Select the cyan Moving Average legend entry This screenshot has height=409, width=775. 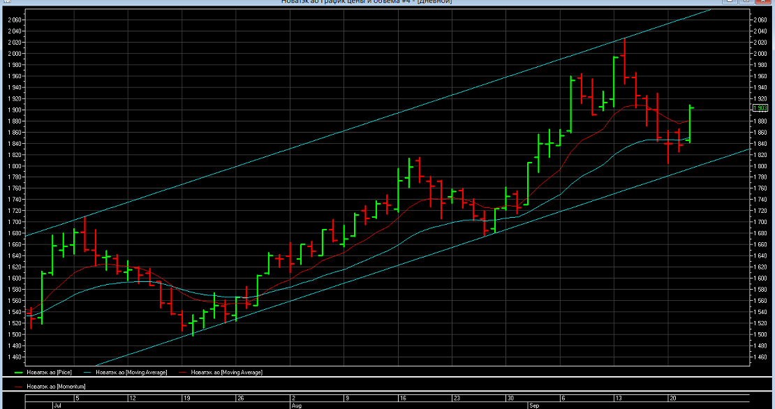coord(126,373)
